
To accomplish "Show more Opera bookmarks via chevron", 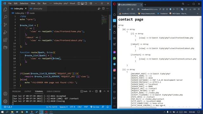I will (x=198, y=14).
